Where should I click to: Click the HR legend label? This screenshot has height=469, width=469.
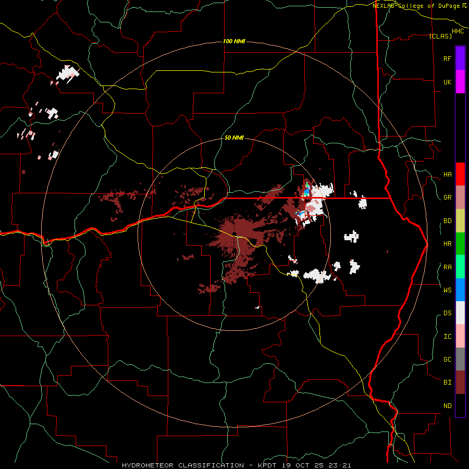tap(447, 244)
